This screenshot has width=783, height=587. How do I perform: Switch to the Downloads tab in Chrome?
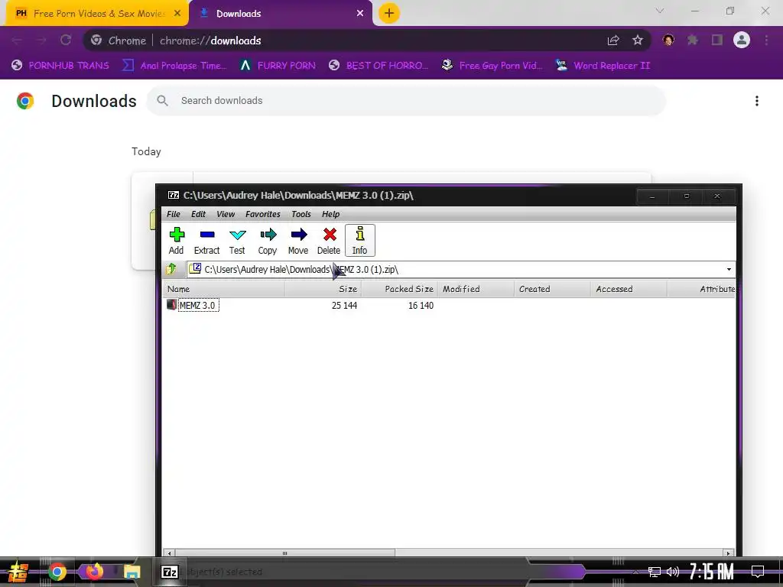click(x=280, y=14)
